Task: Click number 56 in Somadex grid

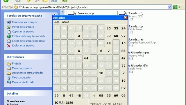Action: click(x=56, y=96)
